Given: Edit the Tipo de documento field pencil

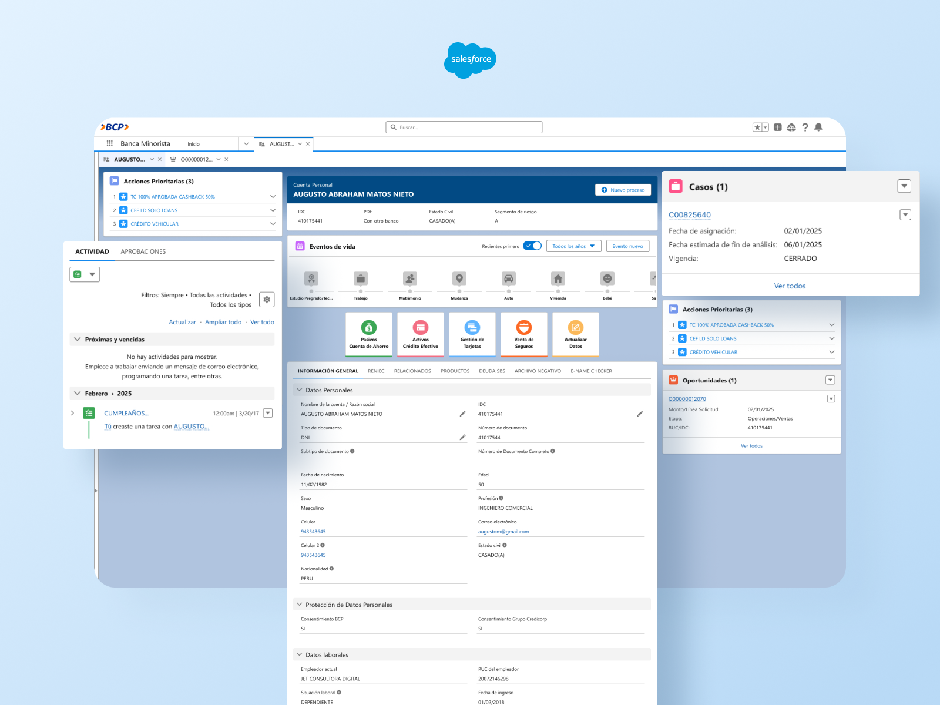Looking at the screenshot, I should (x=462, y=437).
